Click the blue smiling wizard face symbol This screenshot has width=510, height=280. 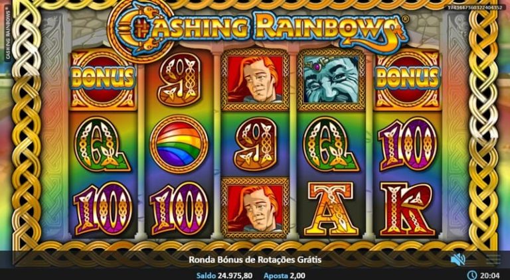click(x=331, y=79)
